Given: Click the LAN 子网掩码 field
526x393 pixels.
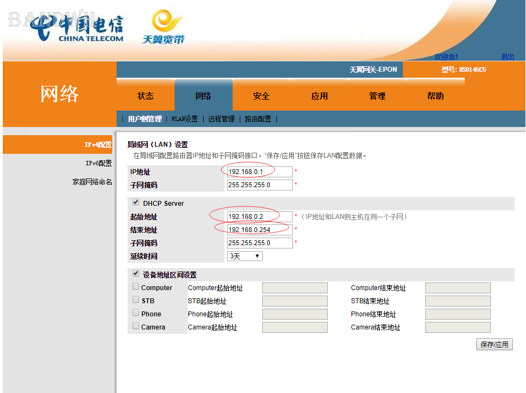Looking at the screenshot, I should point(259,185).
